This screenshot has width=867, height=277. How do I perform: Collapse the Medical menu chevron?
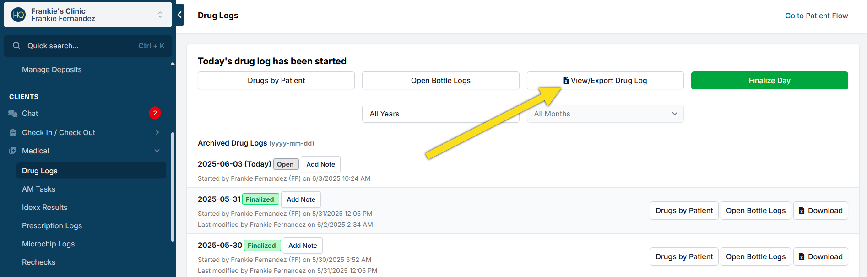(157, 151)
